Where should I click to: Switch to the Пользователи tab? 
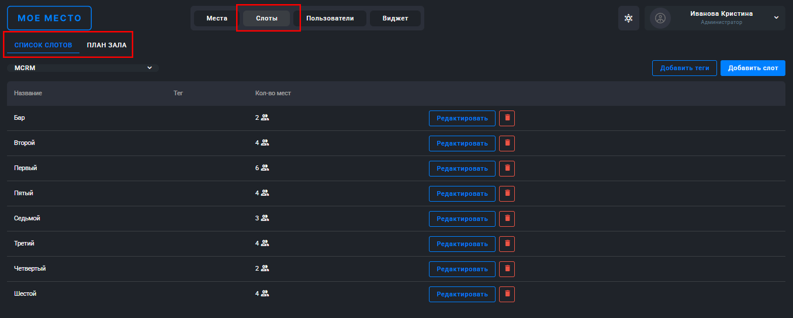click(x=330, y=18)
